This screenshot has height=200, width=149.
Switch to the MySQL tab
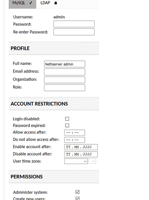coord(22,4)
